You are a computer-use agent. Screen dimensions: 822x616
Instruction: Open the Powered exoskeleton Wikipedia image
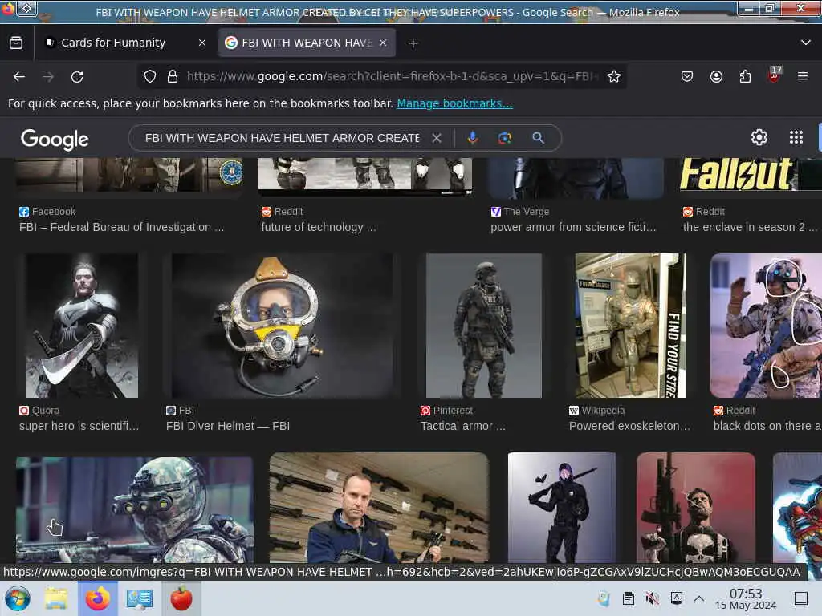click(630, 326)
